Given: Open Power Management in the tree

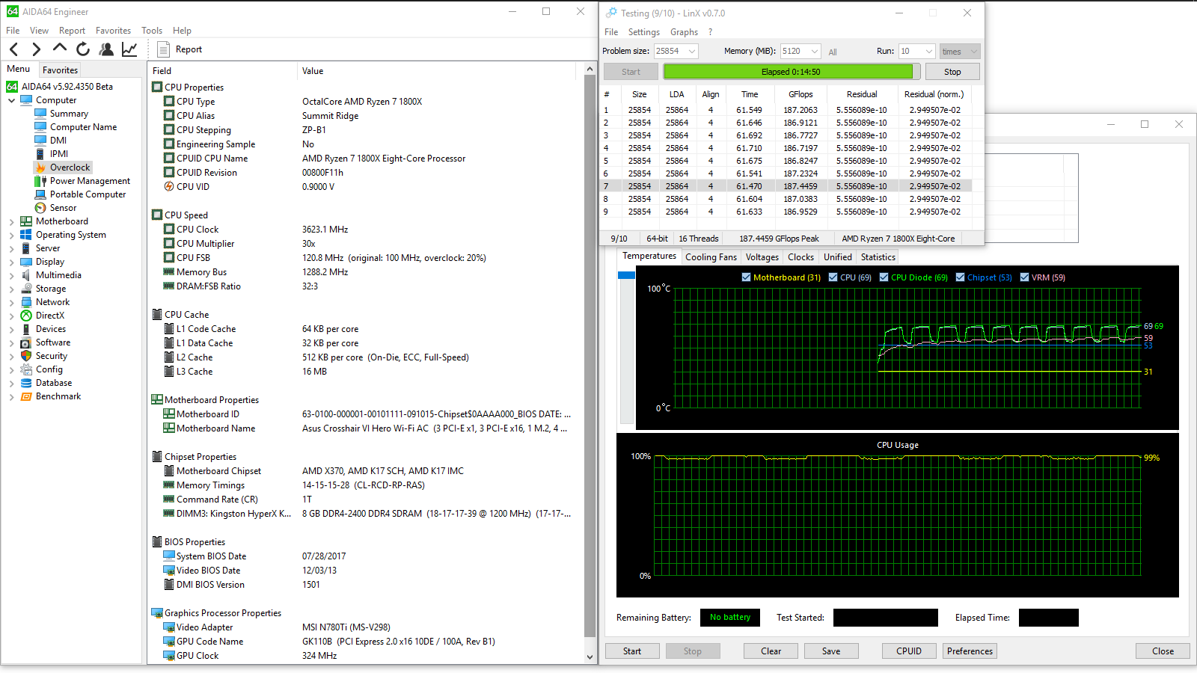Looking at the screenshot, I should [90, 181].
